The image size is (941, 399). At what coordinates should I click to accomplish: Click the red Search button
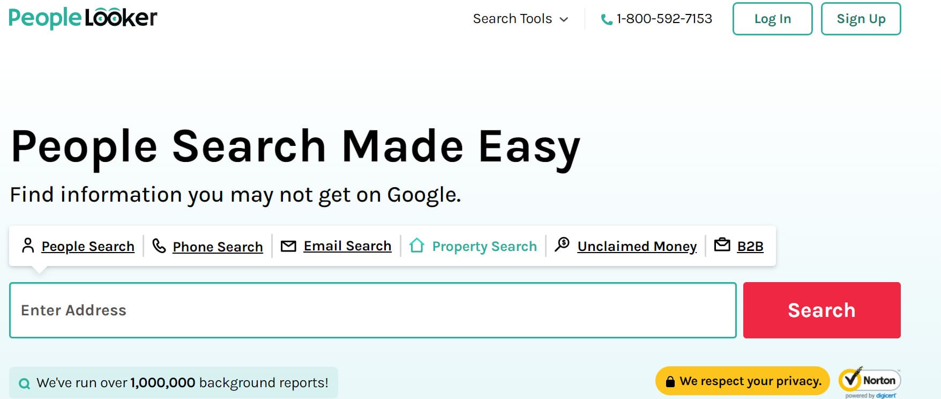(x=822, y=310)
